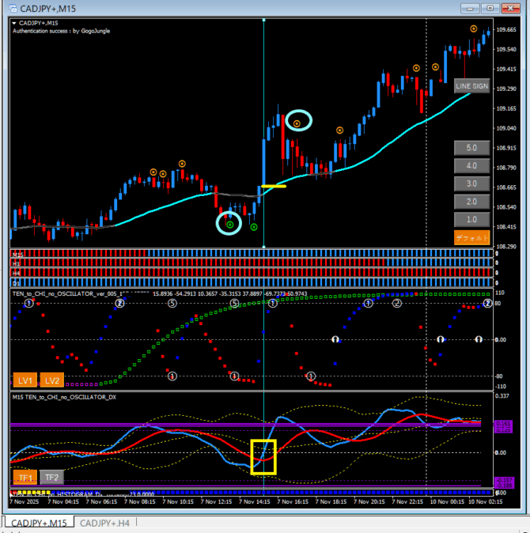Switch to the CADJPY+,H4 chart tab
The height and width of the screenshot is (533, 530).
[x=104, y=523]
